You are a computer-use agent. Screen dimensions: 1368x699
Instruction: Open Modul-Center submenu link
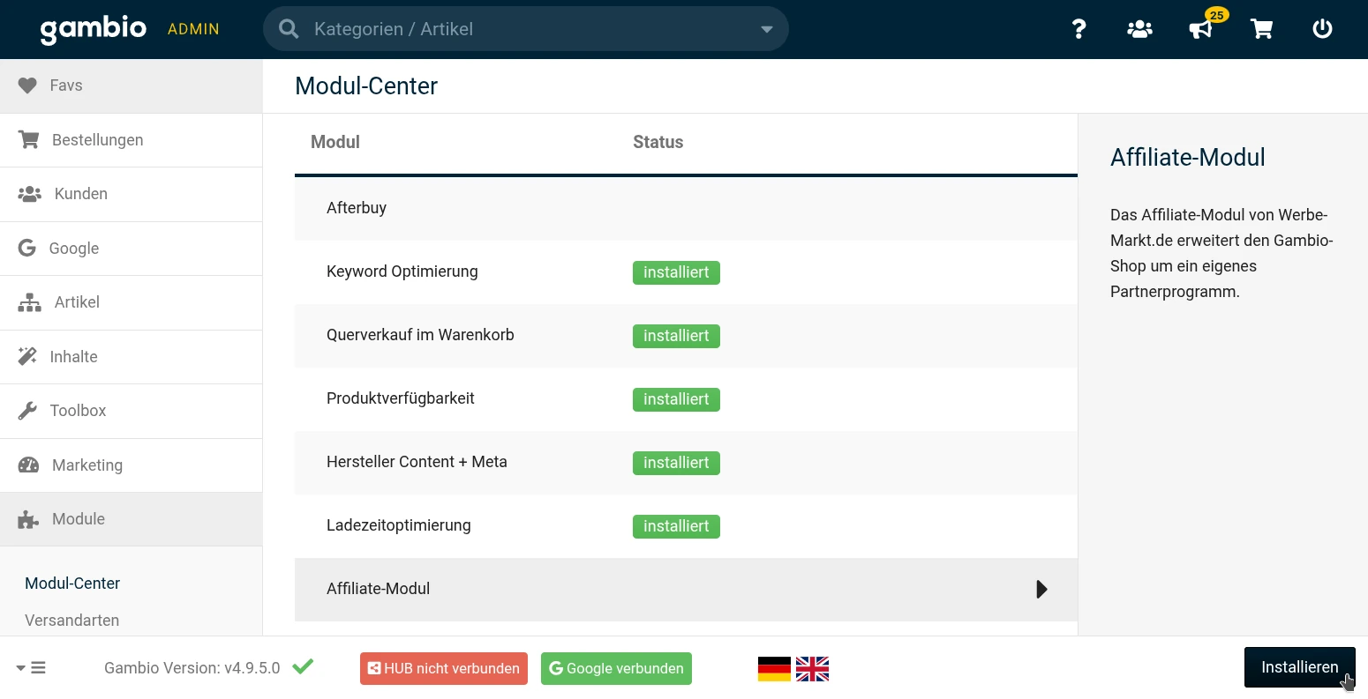pyautogui.click(x=72, y=584)
